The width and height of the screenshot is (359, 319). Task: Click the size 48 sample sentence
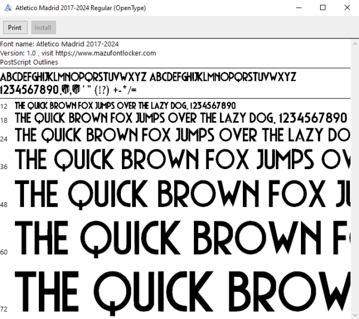pyautogui.click(x=182, y=194)
